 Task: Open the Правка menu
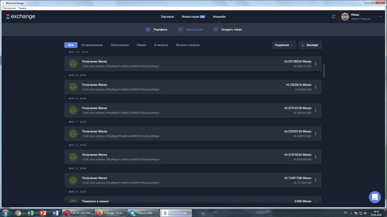pyautogui.click(x=22, y=8)
